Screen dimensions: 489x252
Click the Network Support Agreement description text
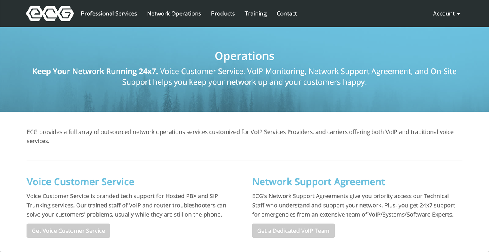(353, 205)
